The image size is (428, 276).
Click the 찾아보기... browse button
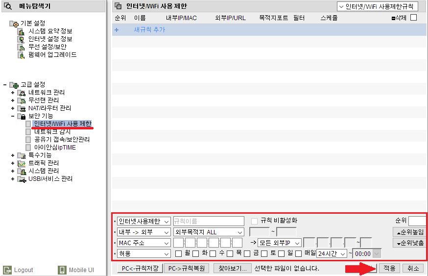(x=233, y=268)
